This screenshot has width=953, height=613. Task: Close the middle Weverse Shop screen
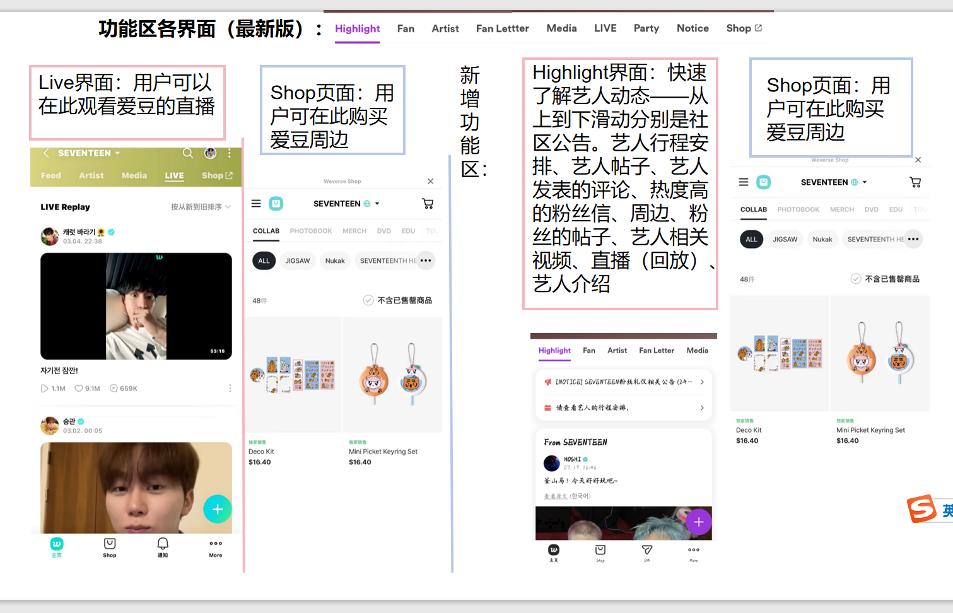point(430,181)
